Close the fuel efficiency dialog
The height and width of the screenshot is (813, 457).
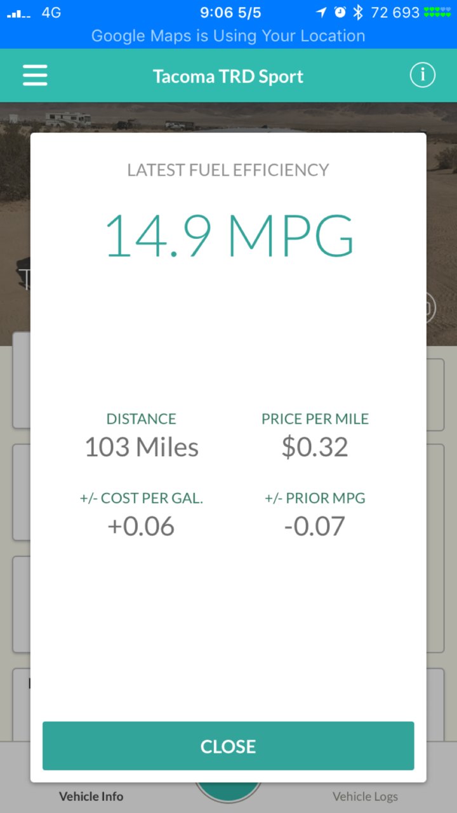tap(228, 746)
